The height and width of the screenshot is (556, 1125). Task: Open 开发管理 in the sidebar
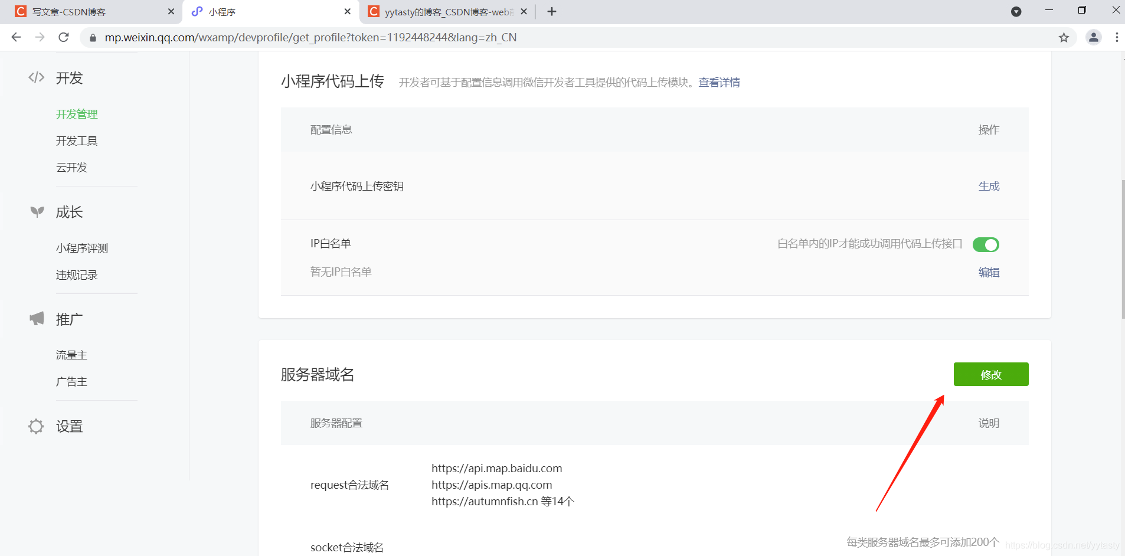(77, 114)
